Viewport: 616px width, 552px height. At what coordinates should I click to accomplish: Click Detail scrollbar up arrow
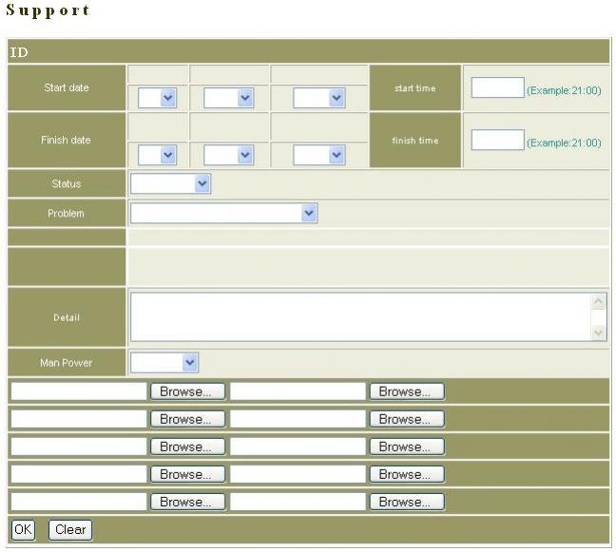pyautogui.click(x=598, y=301)
